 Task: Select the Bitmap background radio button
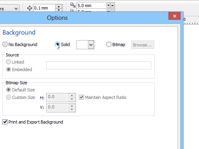(109, 45)
